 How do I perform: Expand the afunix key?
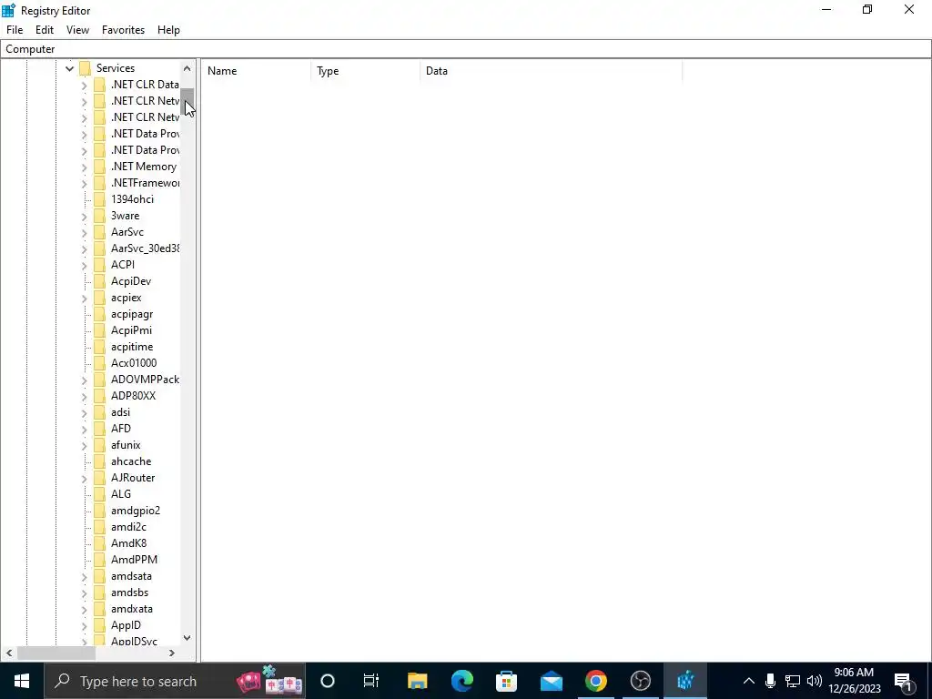[x=84, y=446]
